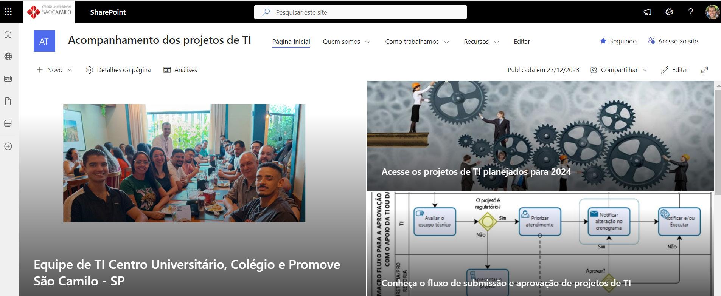
Task: Open the lists icon in left rail
Action: [8, 123]
